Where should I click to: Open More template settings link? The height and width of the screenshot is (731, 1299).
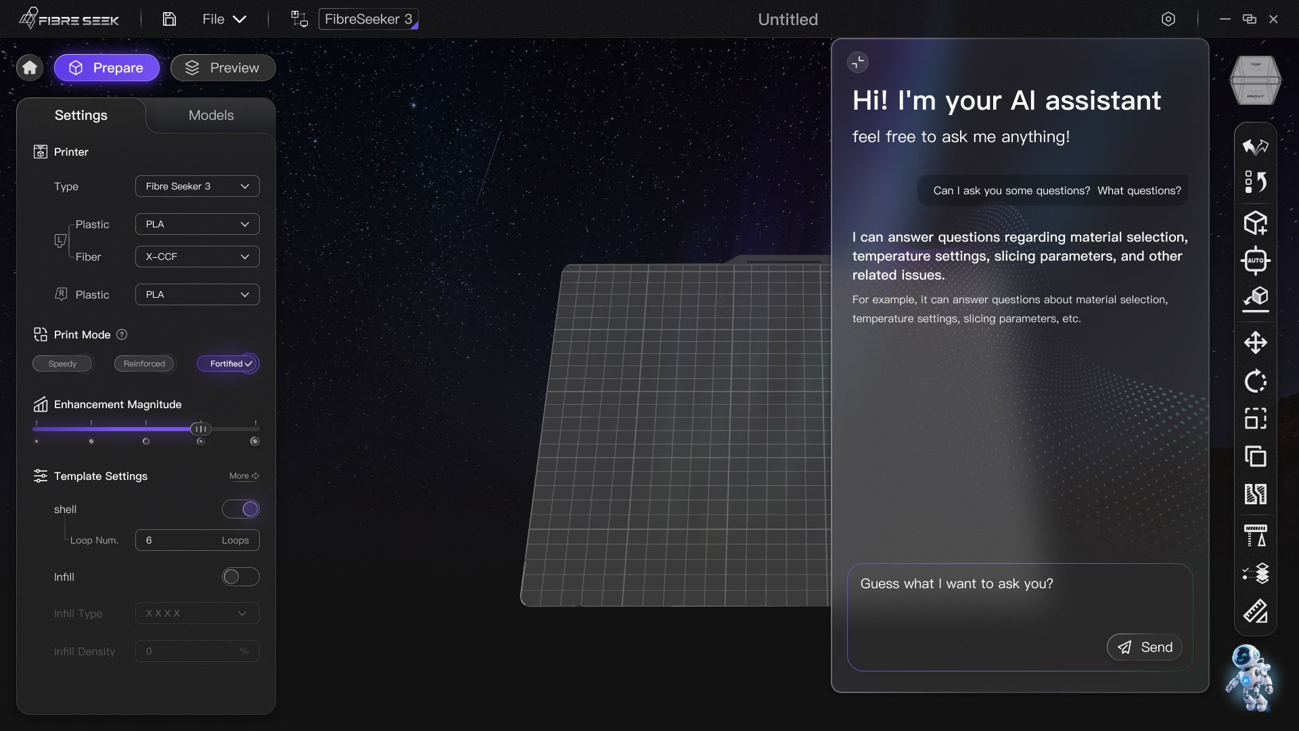(244, 476)
